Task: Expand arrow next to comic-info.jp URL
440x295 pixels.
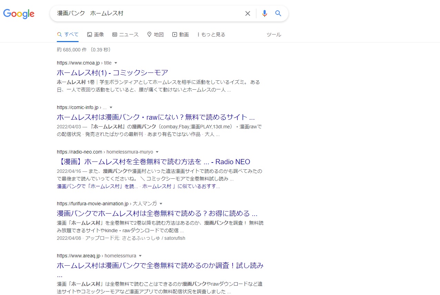Action: coord(111,107)
